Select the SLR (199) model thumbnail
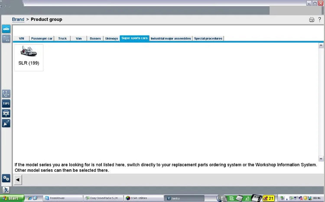This screenshot has width=325, height=202. pyautogui.click(x=29, y=57)
